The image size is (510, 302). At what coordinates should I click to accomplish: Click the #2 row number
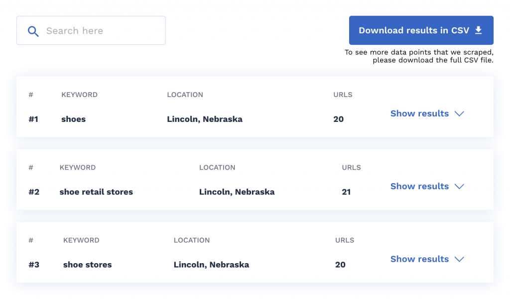click(x=34, y=192)
